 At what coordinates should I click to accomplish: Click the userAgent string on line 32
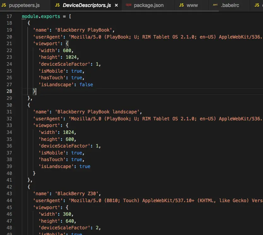coord(166,119)
